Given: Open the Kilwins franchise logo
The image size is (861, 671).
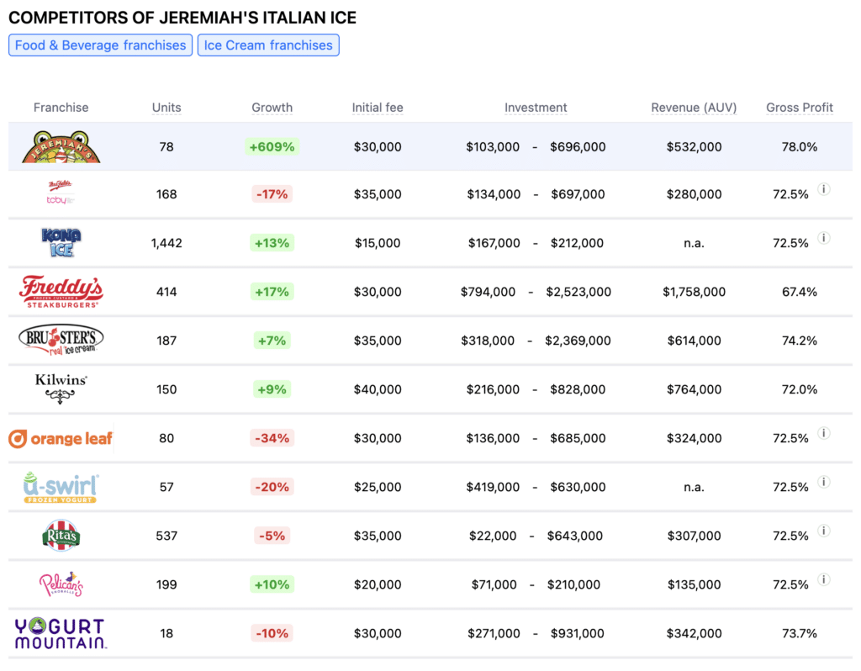Looking at the screenshot, I should [61, 388].
